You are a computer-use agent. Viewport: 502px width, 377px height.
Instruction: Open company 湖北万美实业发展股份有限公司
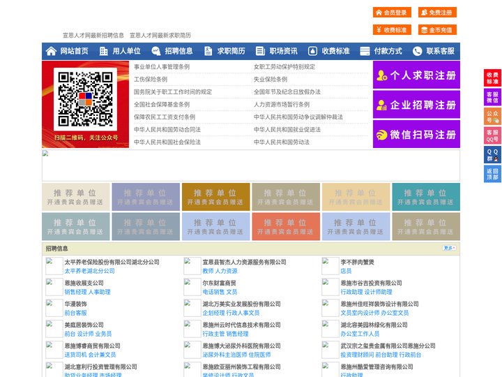(x=241, y=304)
